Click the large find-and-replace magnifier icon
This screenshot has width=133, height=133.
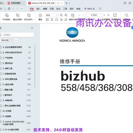[x=127, y=15]
